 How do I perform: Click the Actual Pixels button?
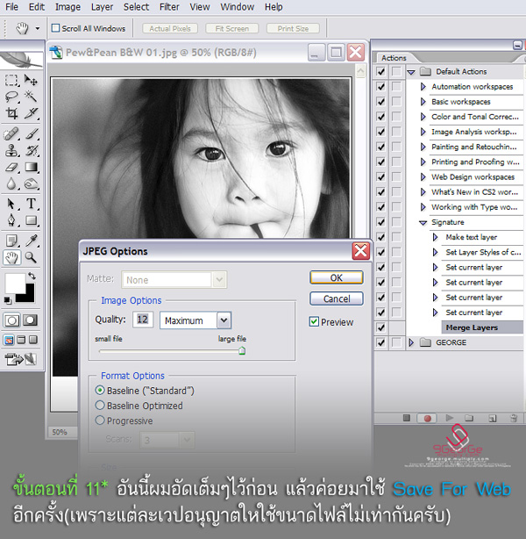(170, 28)
